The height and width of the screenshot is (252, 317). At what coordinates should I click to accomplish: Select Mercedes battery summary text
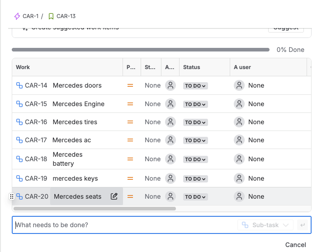(67, 159)
